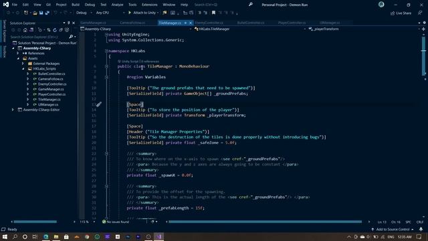Click the notifications bell in status bar
This screenshot has height=241, width=428.
coord(421,229)
